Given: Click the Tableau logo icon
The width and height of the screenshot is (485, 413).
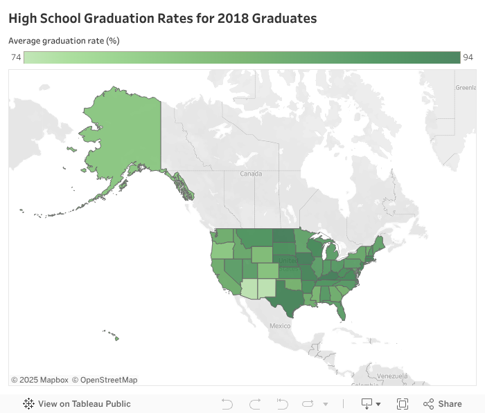Looking at the screenshot, I should (28, 404).
